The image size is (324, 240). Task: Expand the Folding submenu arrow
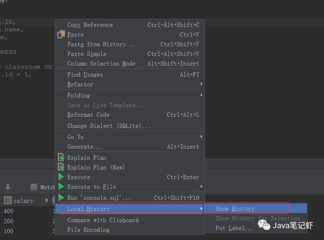coord(202,95)
